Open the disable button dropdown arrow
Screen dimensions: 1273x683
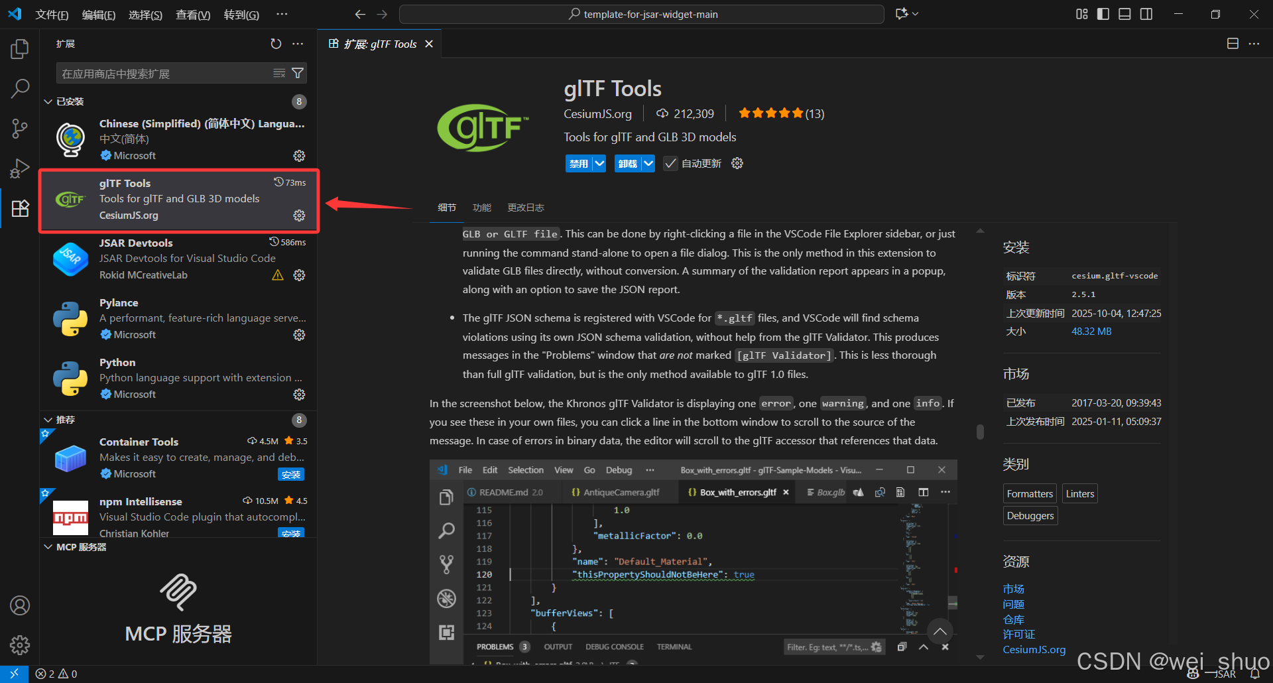599,163
